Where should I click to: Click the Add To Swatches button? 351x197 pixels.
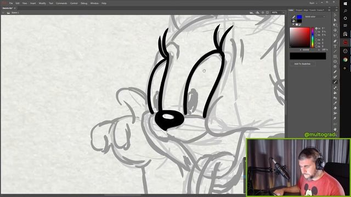(x=302, y=64)
